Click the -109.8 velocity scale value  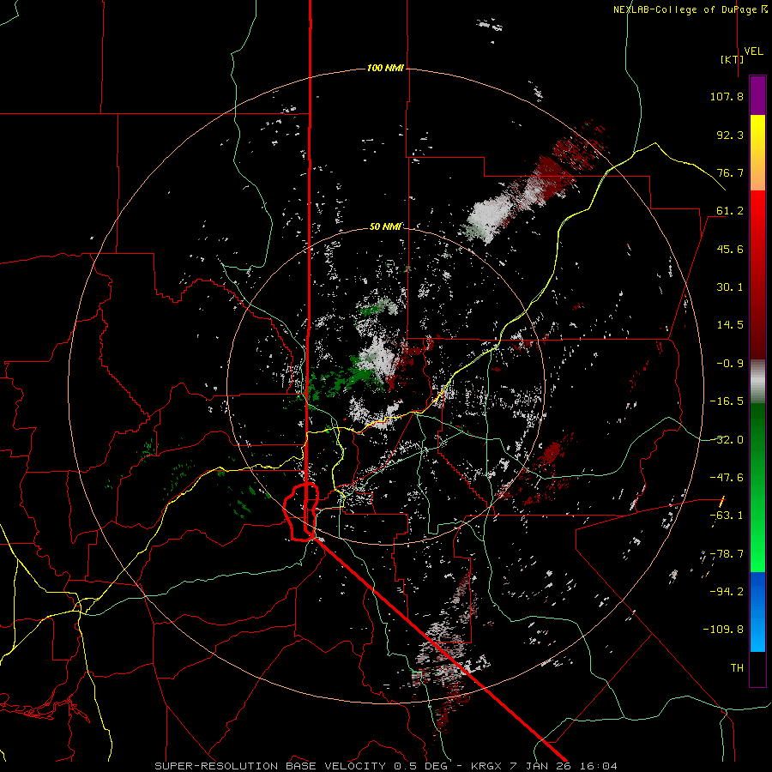[x=723, y=630]
